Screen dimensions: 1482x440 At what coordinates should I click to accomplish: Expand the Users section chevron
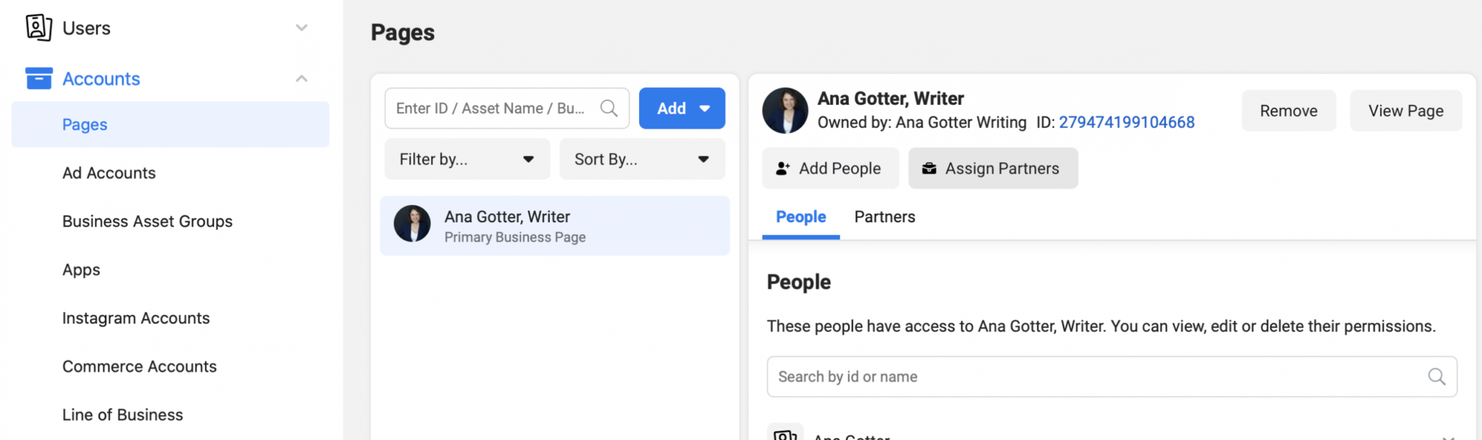(x=302, y=27)
